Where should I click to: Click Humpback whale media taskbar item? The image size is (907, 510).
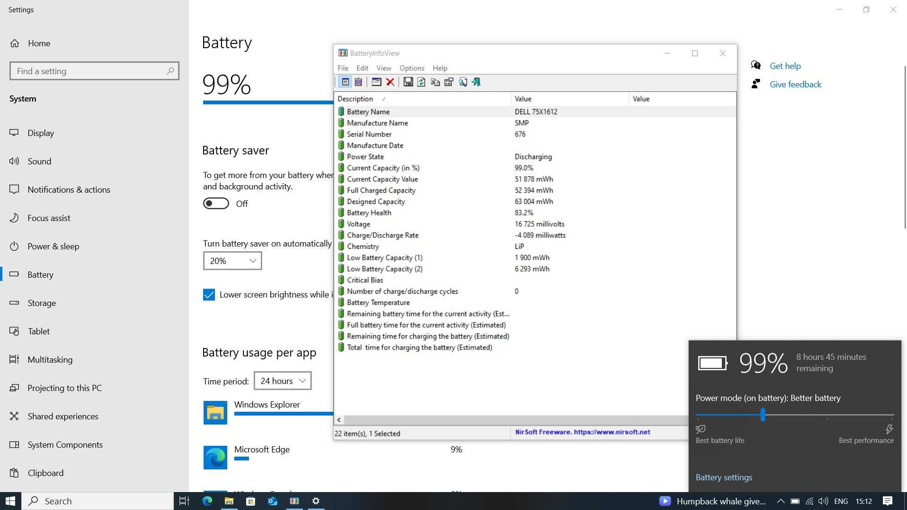pyautogui.click(x=712, y=501)
